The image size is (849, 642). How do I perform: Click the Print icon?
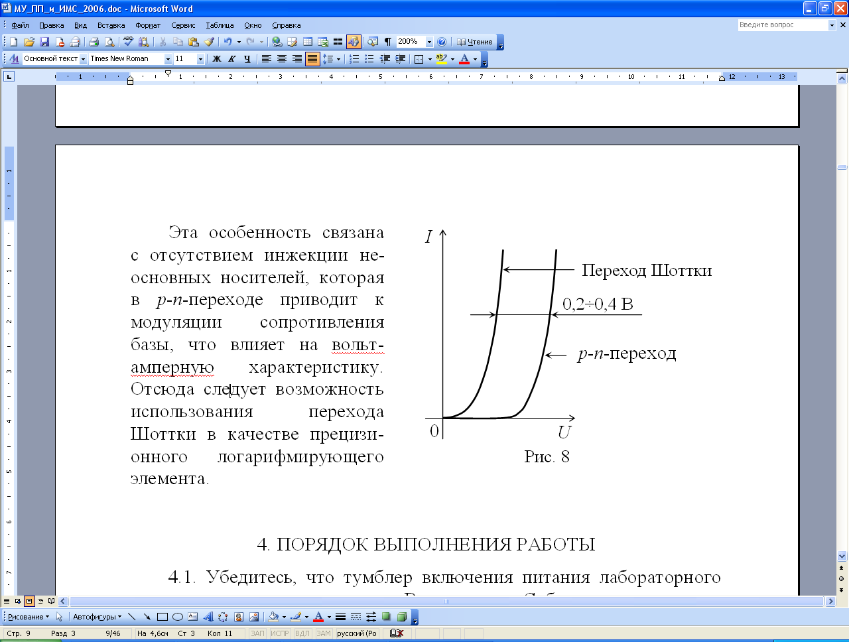point(94,42)
